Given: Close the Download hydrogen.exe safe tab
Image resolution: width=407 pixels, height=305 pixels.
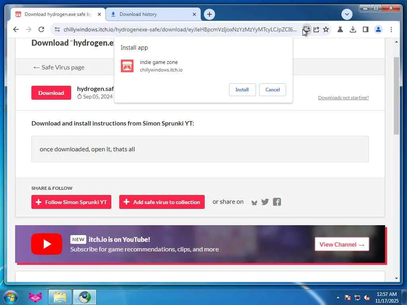Looking at the screenshot, I should [x=99, y=15].
